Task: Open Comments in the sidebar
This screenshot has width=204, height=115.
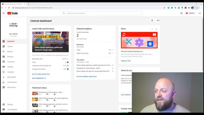Action: [14, 62]
